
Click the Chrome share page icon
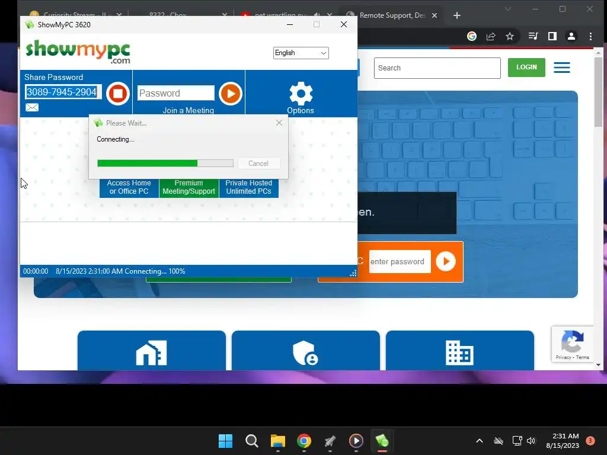click(x=491, y=36)
